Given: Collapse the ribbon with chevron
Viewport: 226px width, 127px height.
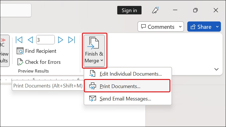Looking at the screenshot, I should point(216,69).
